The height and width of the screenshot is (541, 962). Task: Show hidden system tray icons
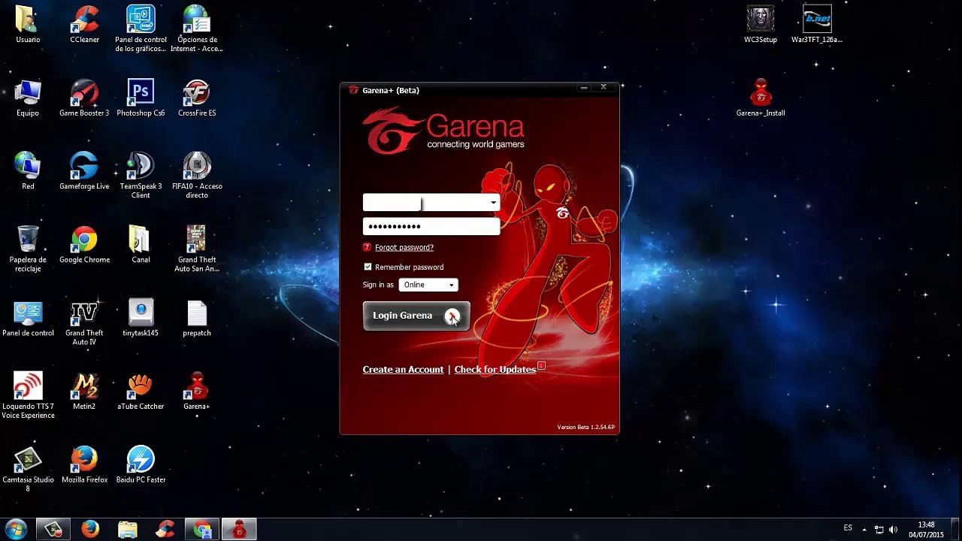click(x=864, y=530)
